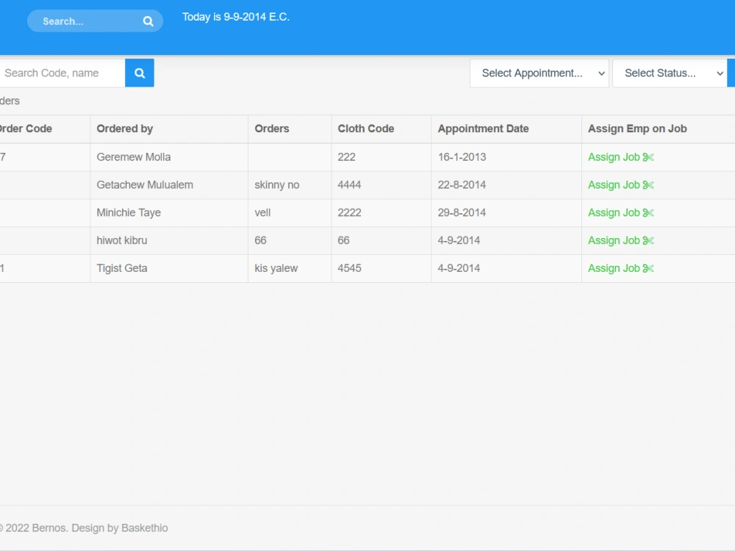Click the magnifier icon in top search bar
Screen dimensions: 735x551
point(148,21)
